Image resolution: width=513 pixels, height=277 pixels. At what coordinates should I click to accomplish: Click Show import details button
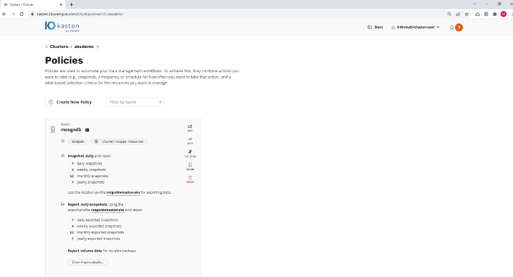[x=88, y=262]
